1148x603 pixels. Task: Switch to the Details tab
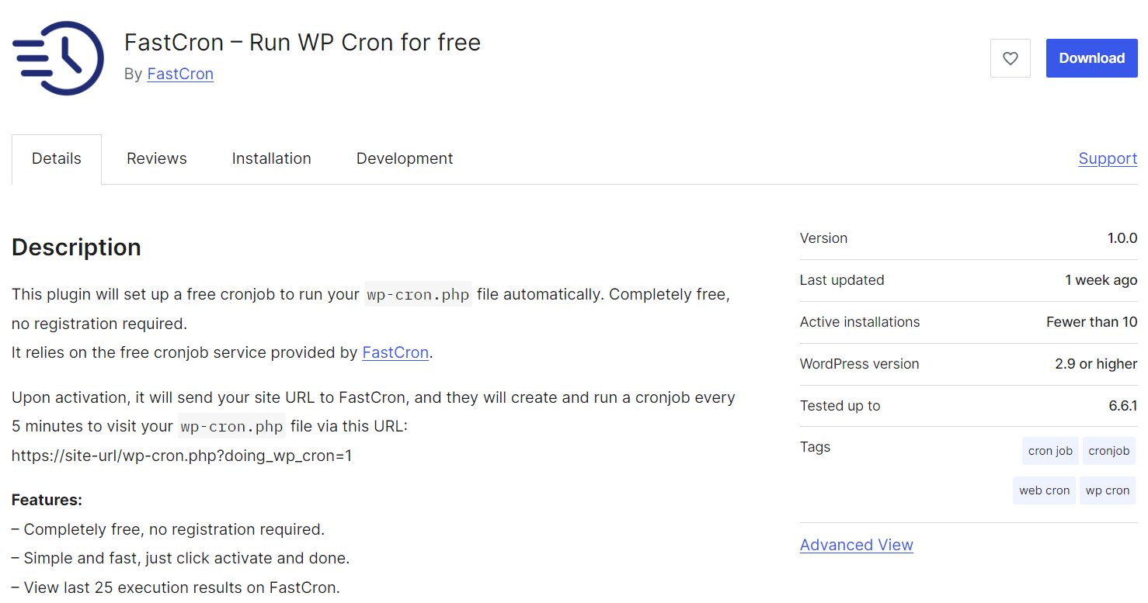56,158
